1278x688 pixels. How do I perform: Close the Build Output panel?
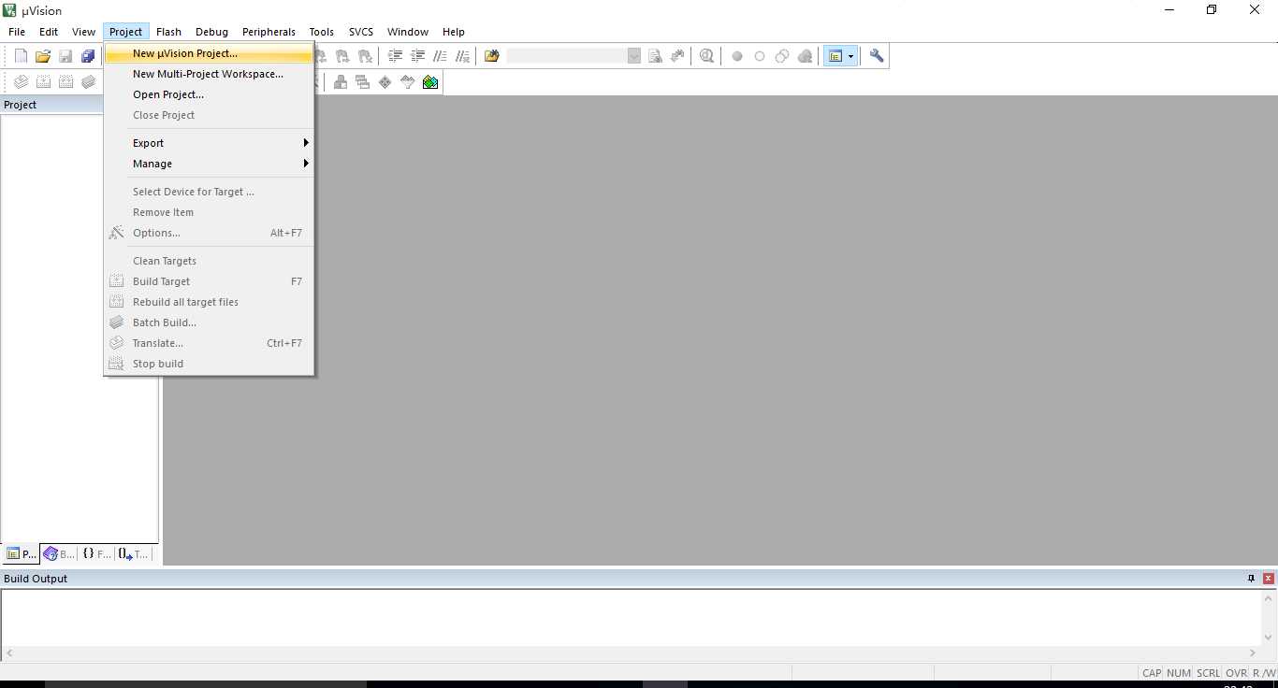point(1269,579)
